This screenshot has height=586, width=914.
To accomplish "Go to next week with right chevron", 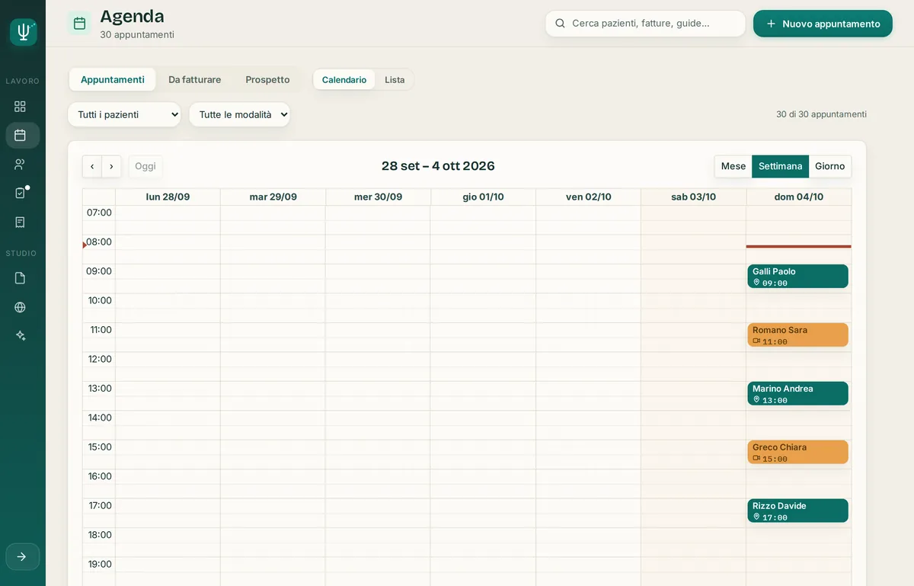I will point(111,166).
